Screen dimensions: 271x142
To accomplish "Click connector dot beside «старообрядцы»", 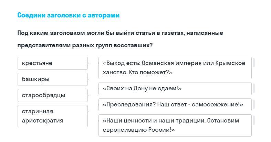I will [88, 95].
